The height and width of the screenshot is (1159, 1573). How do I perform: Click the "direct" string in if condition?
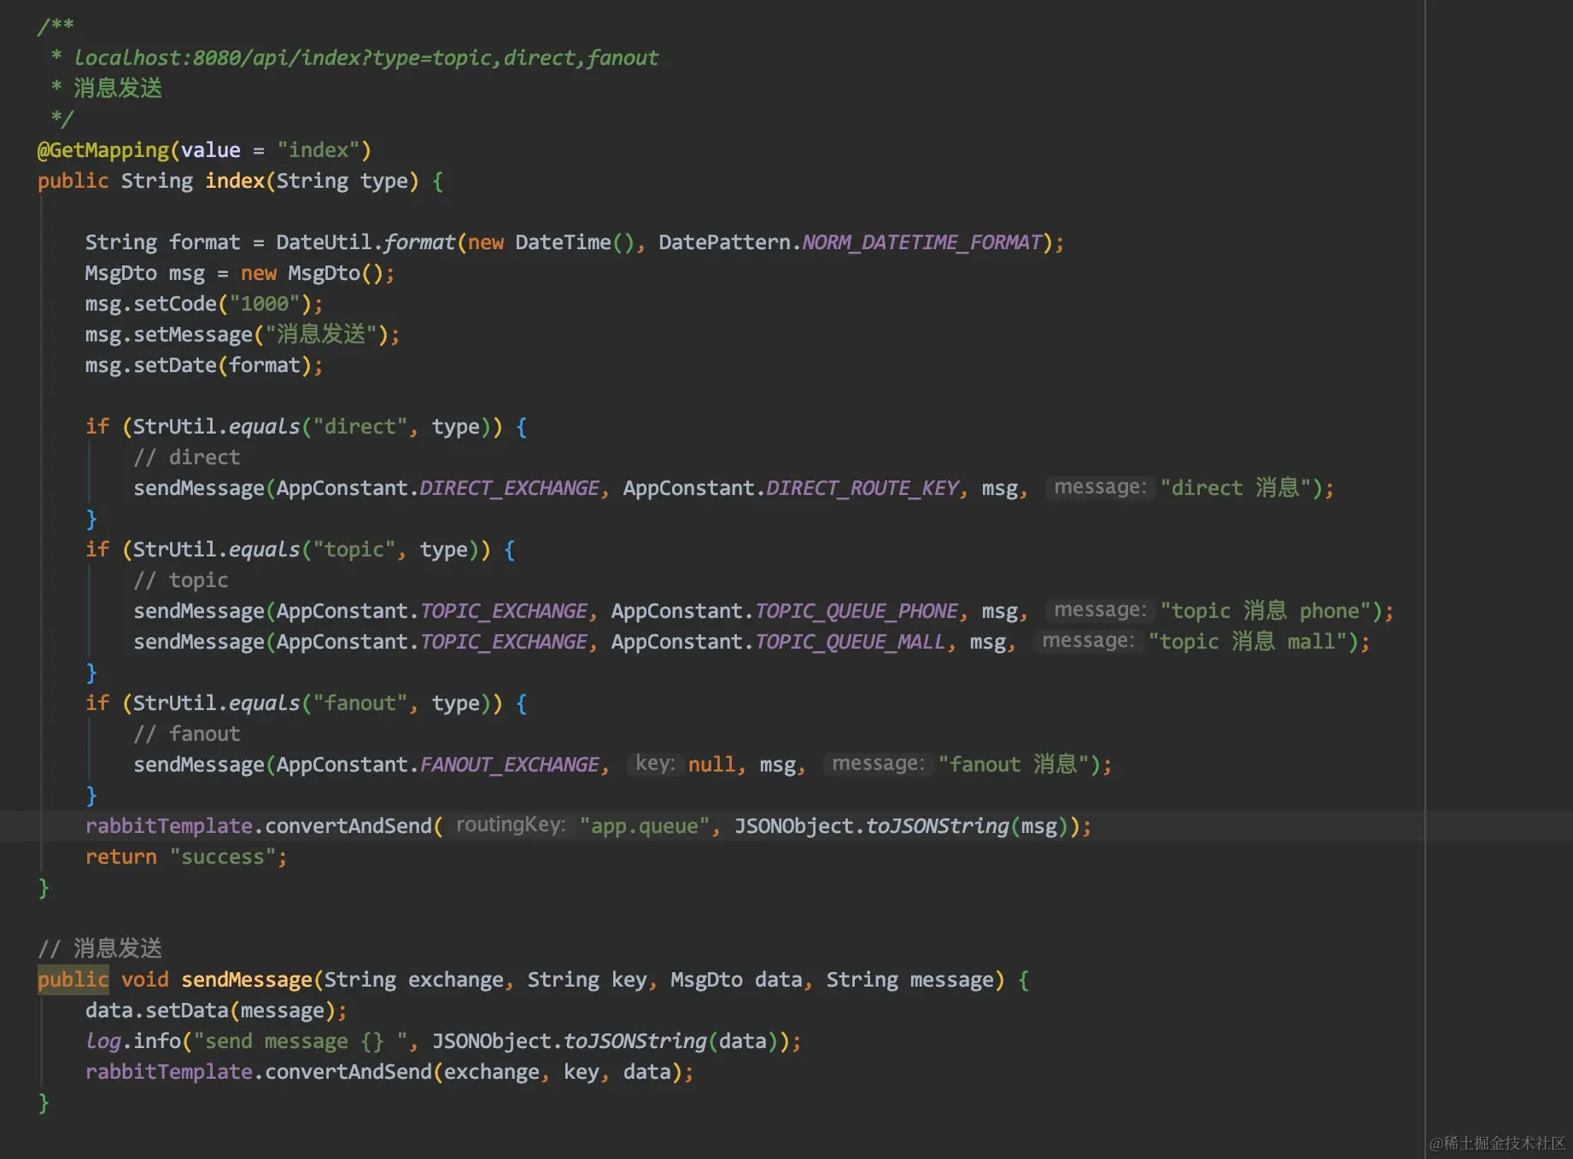[360, 427]
